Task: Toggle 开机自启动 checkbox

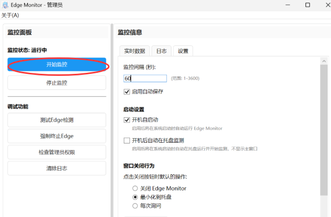Action: tap(126, 120)
